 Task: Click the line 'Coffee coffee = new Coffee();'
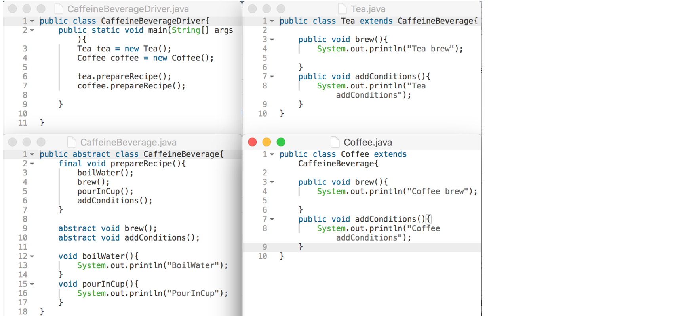(145, 58)
